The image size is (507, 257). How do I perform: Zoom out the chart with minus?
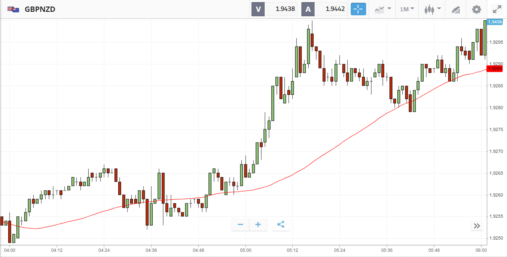[240, 225]
